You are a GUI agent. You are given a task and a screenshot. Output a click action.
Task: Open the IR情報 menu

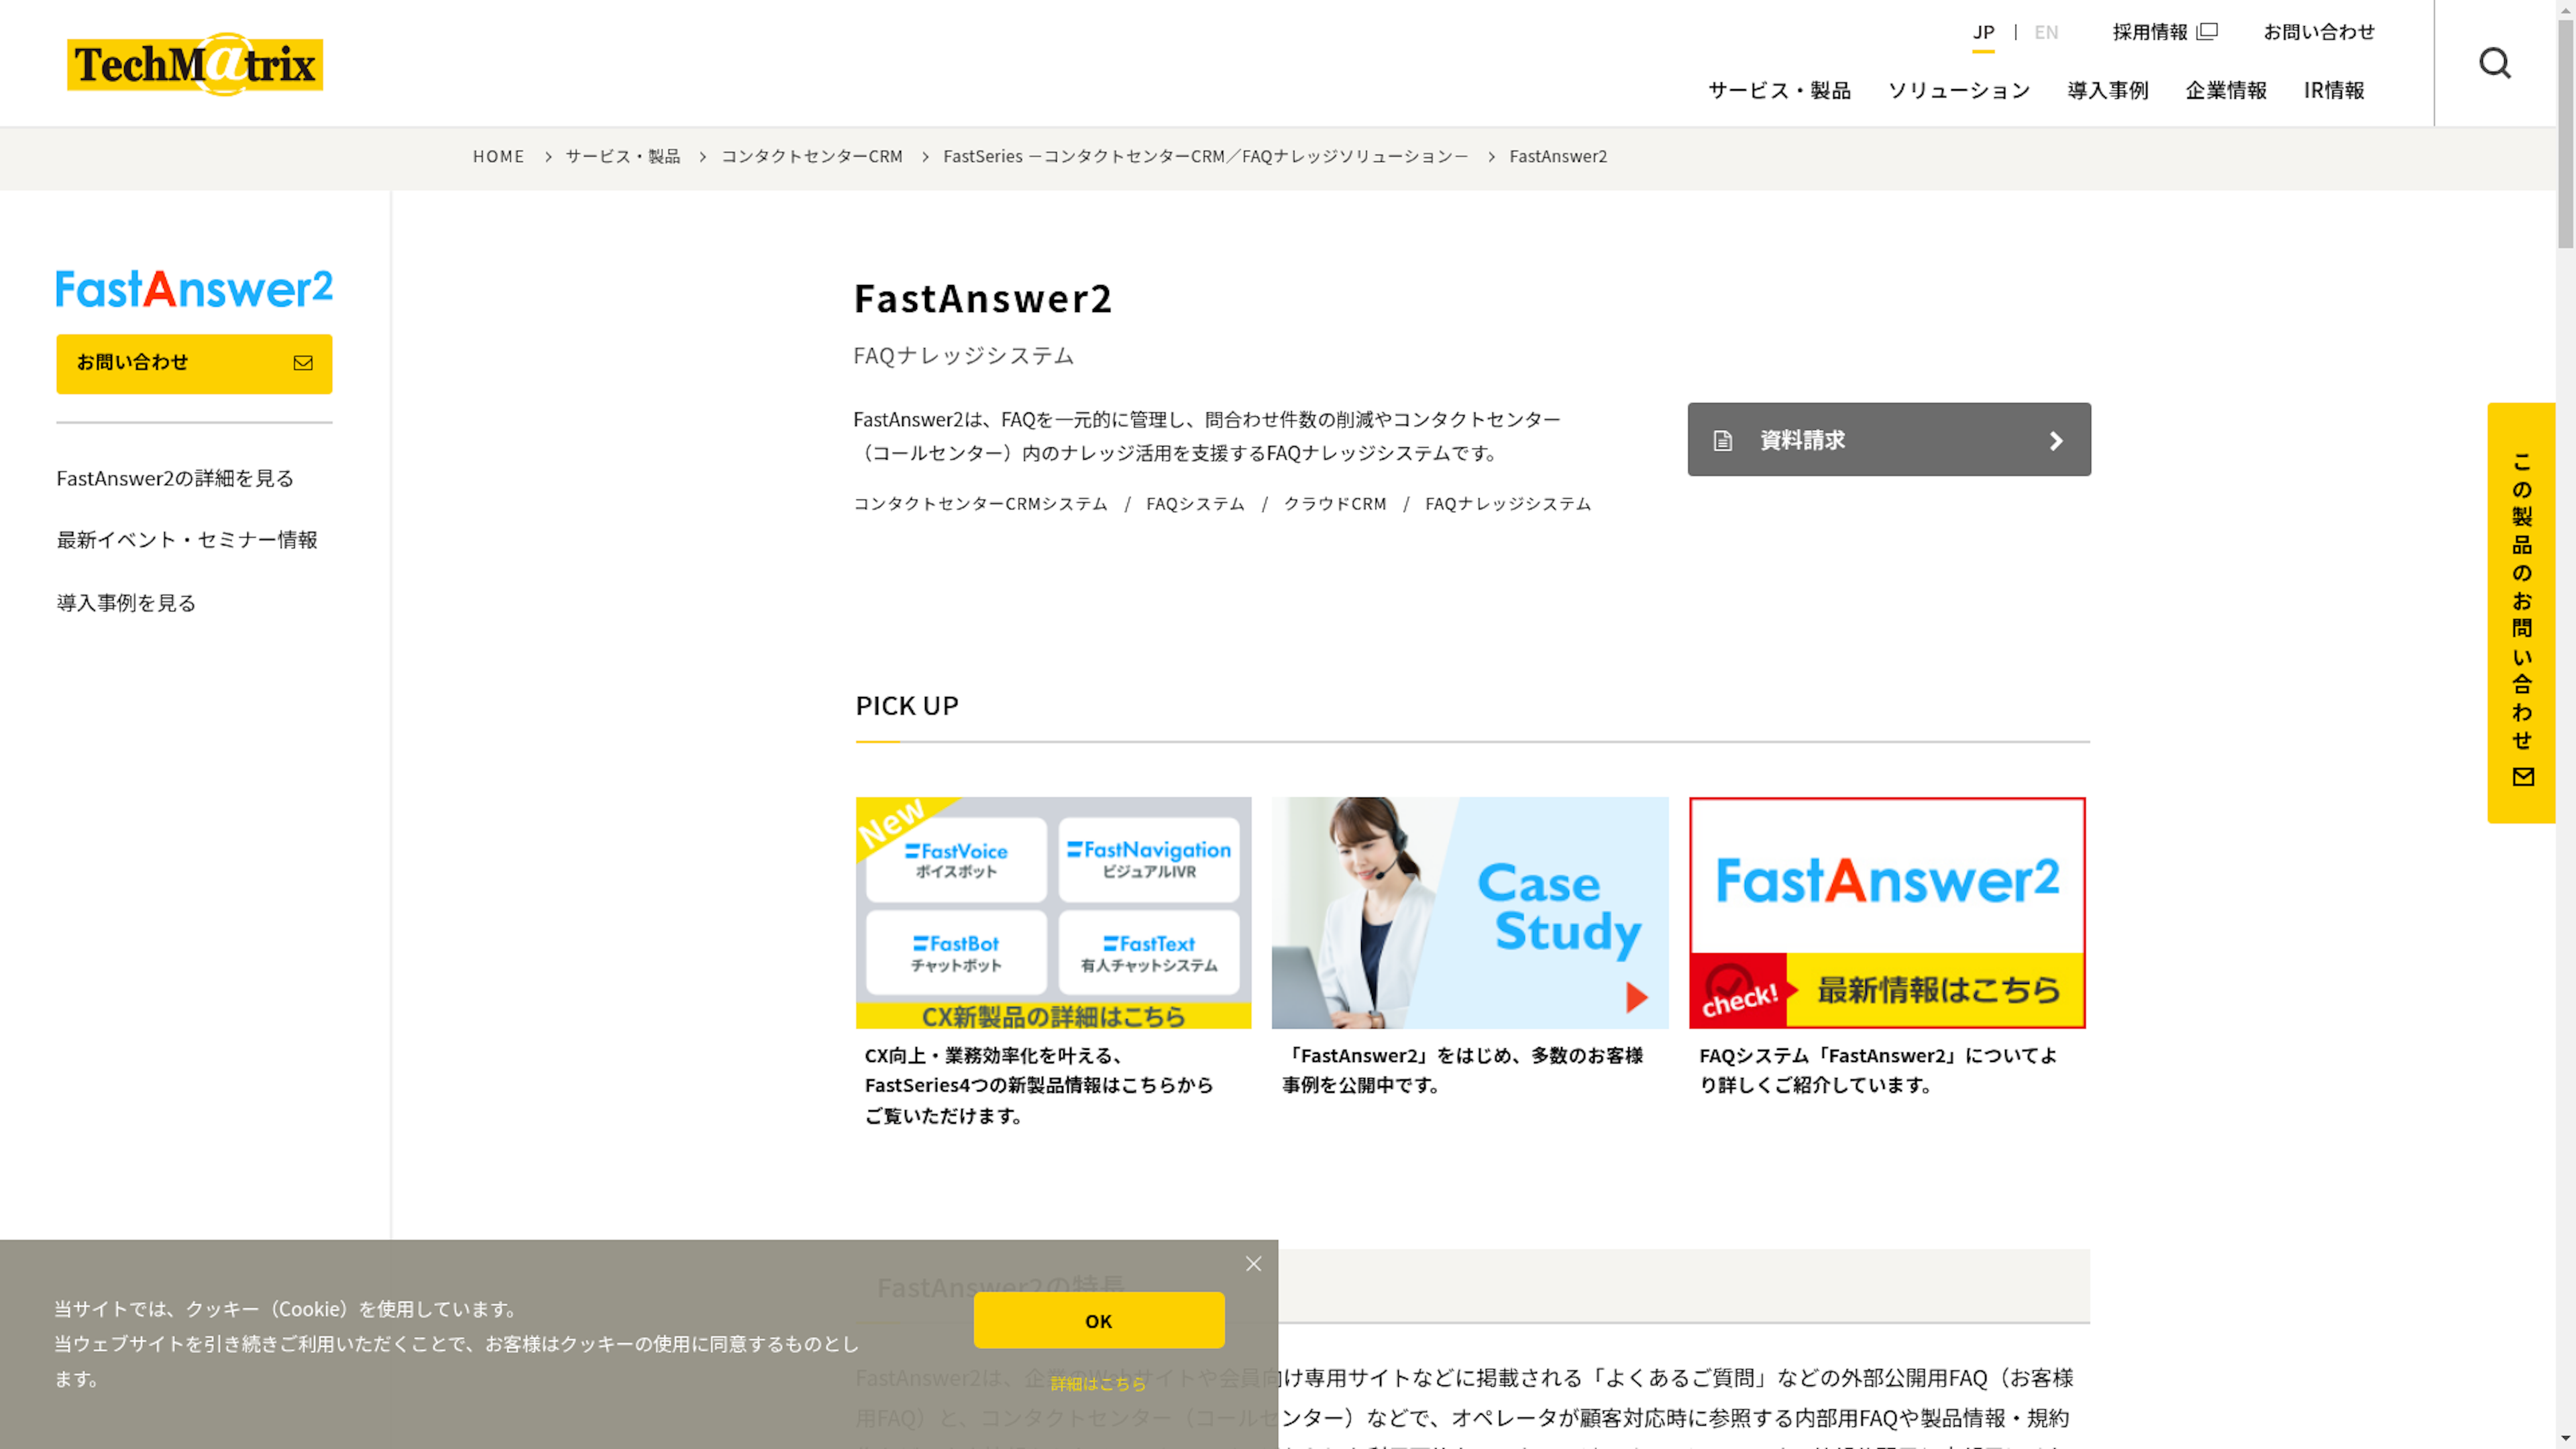click(2334, 90)
